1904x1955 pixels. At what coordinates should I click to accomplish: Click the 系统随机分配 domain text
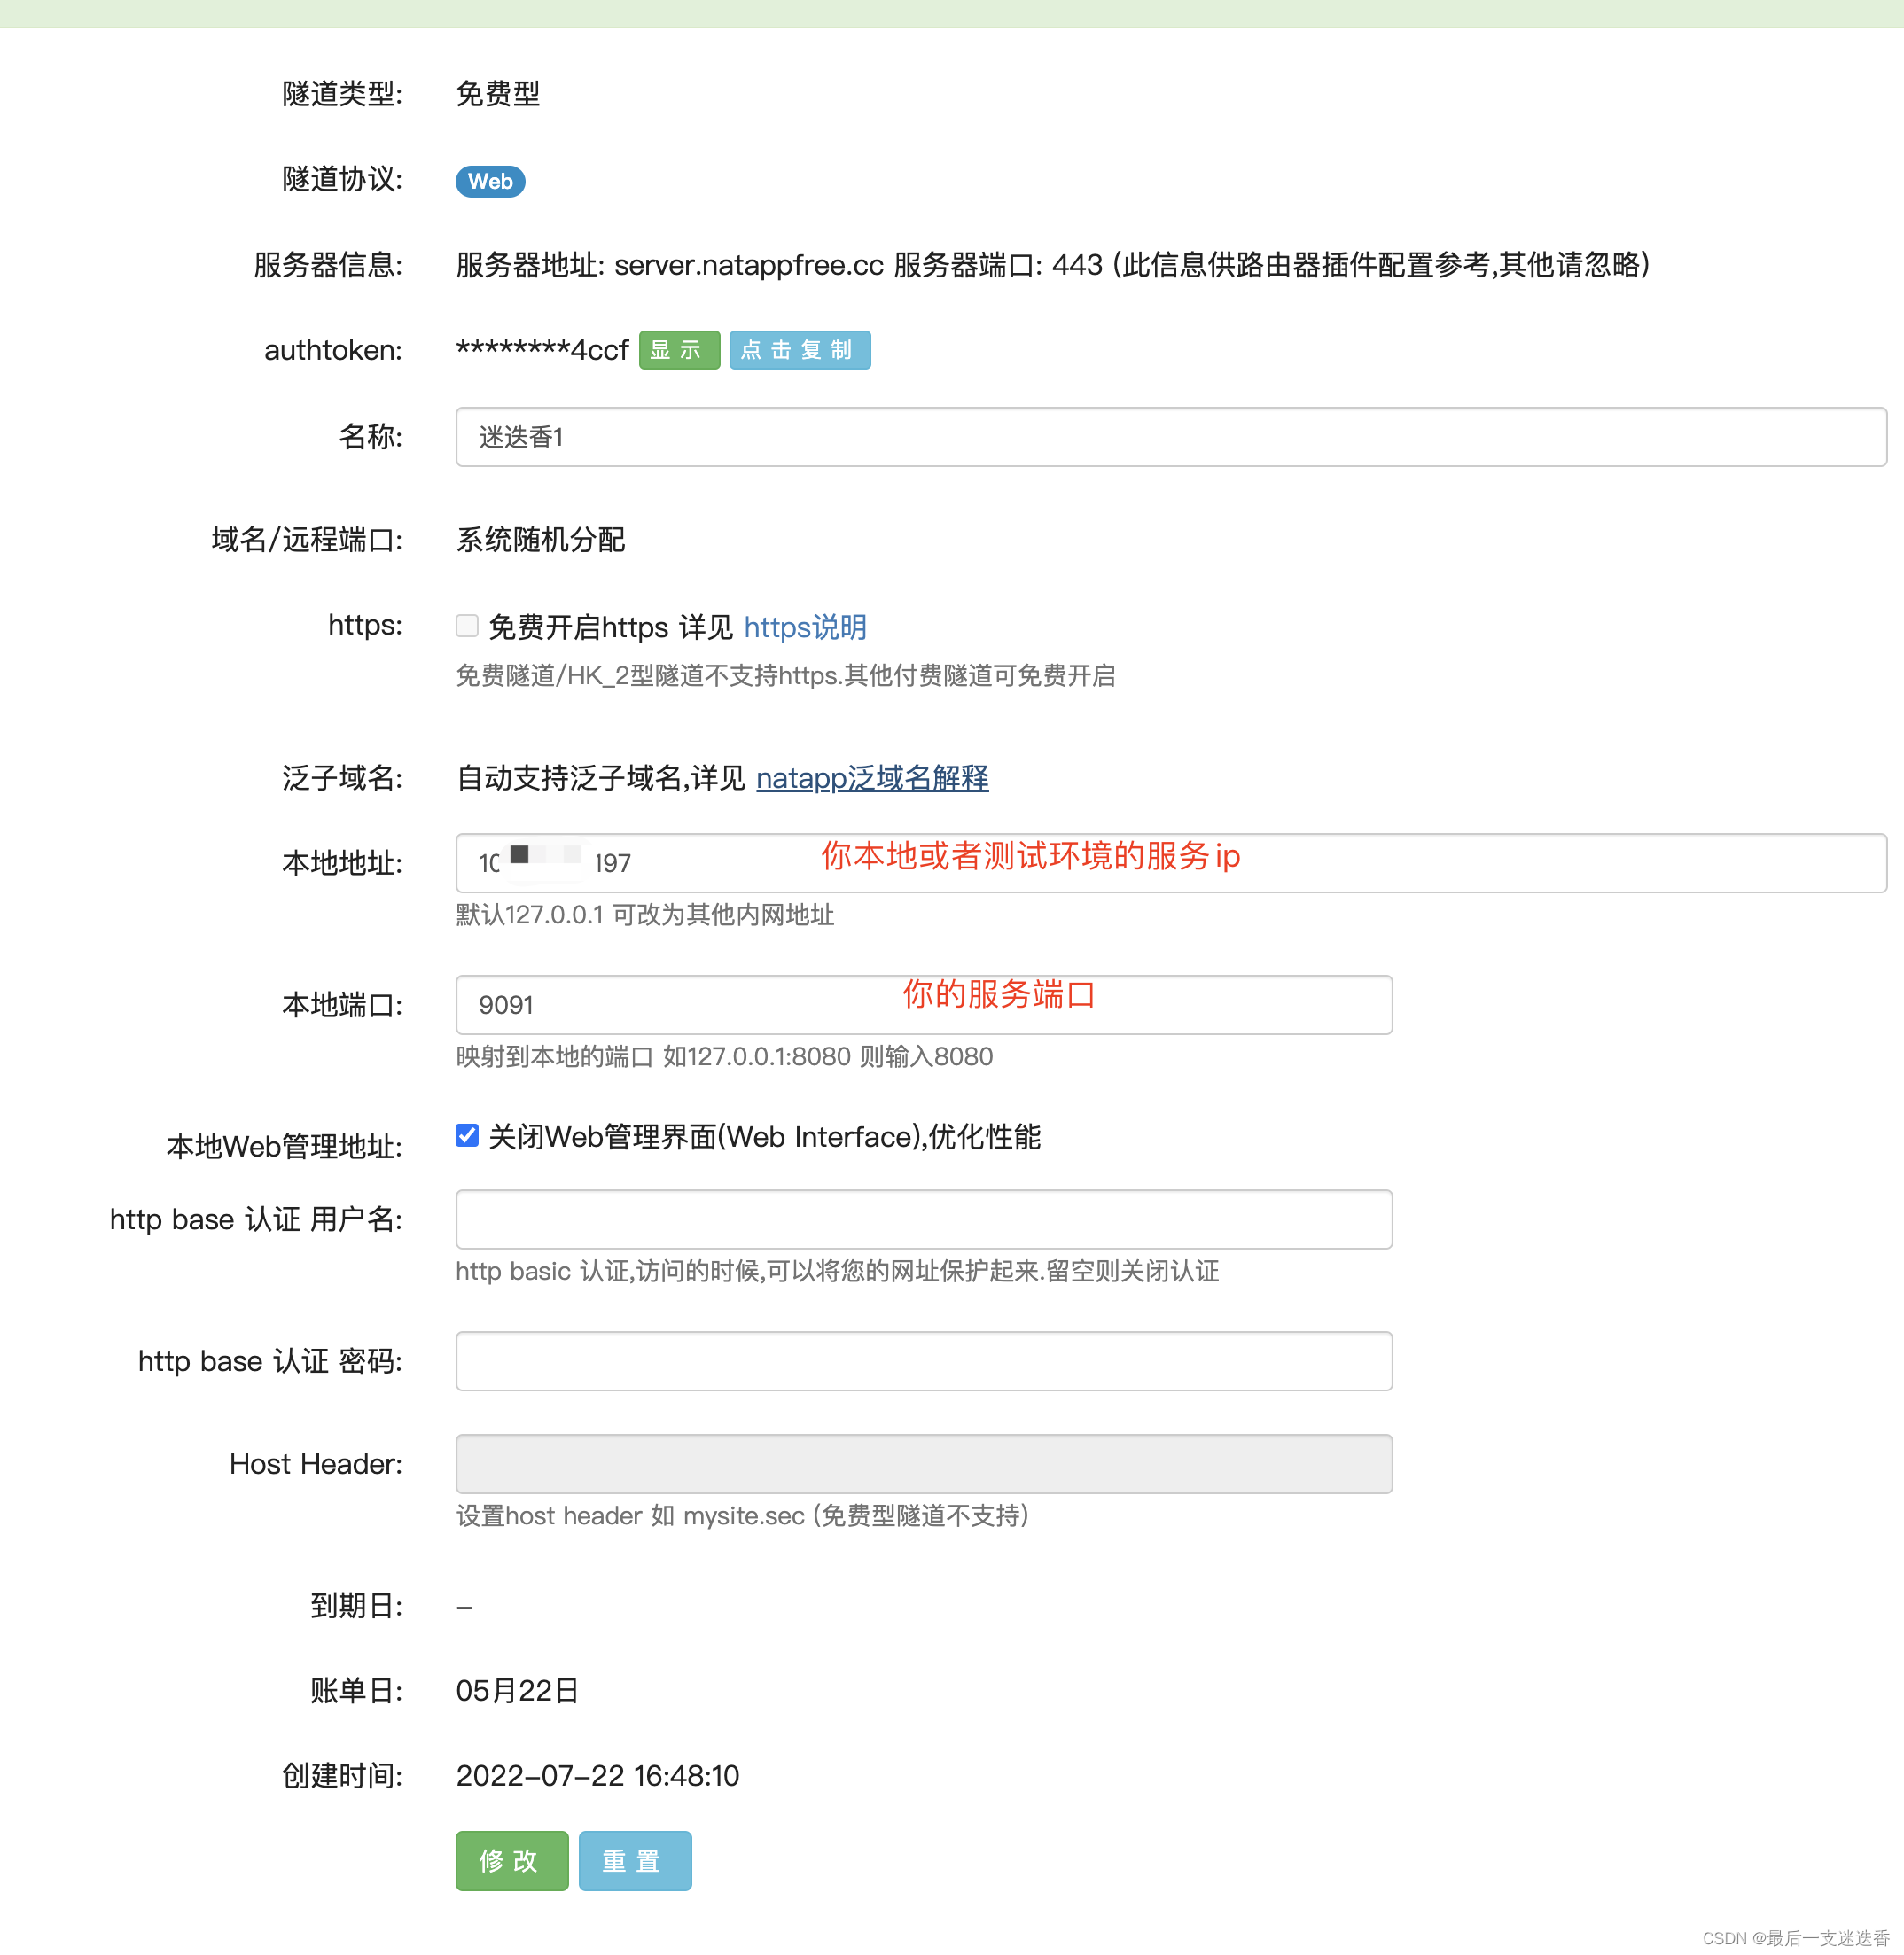[x=540, y=540]
